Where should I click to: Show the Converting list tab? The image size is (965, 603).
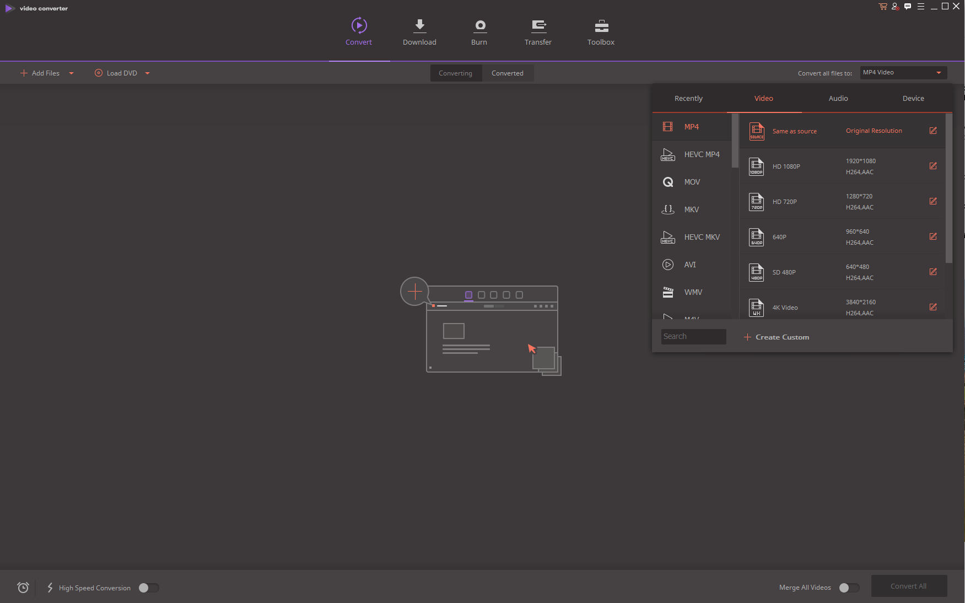point(456,73)
